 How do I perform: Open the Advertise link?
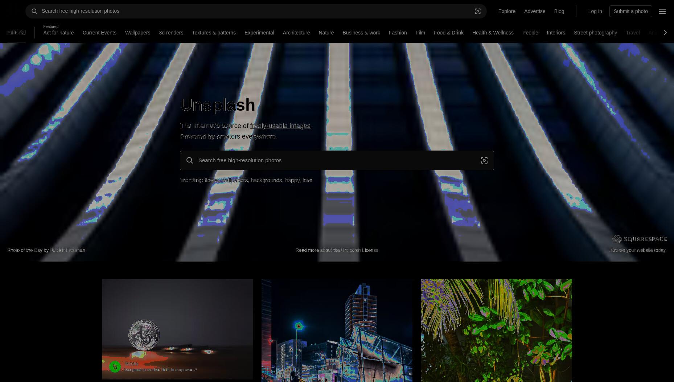535,11
